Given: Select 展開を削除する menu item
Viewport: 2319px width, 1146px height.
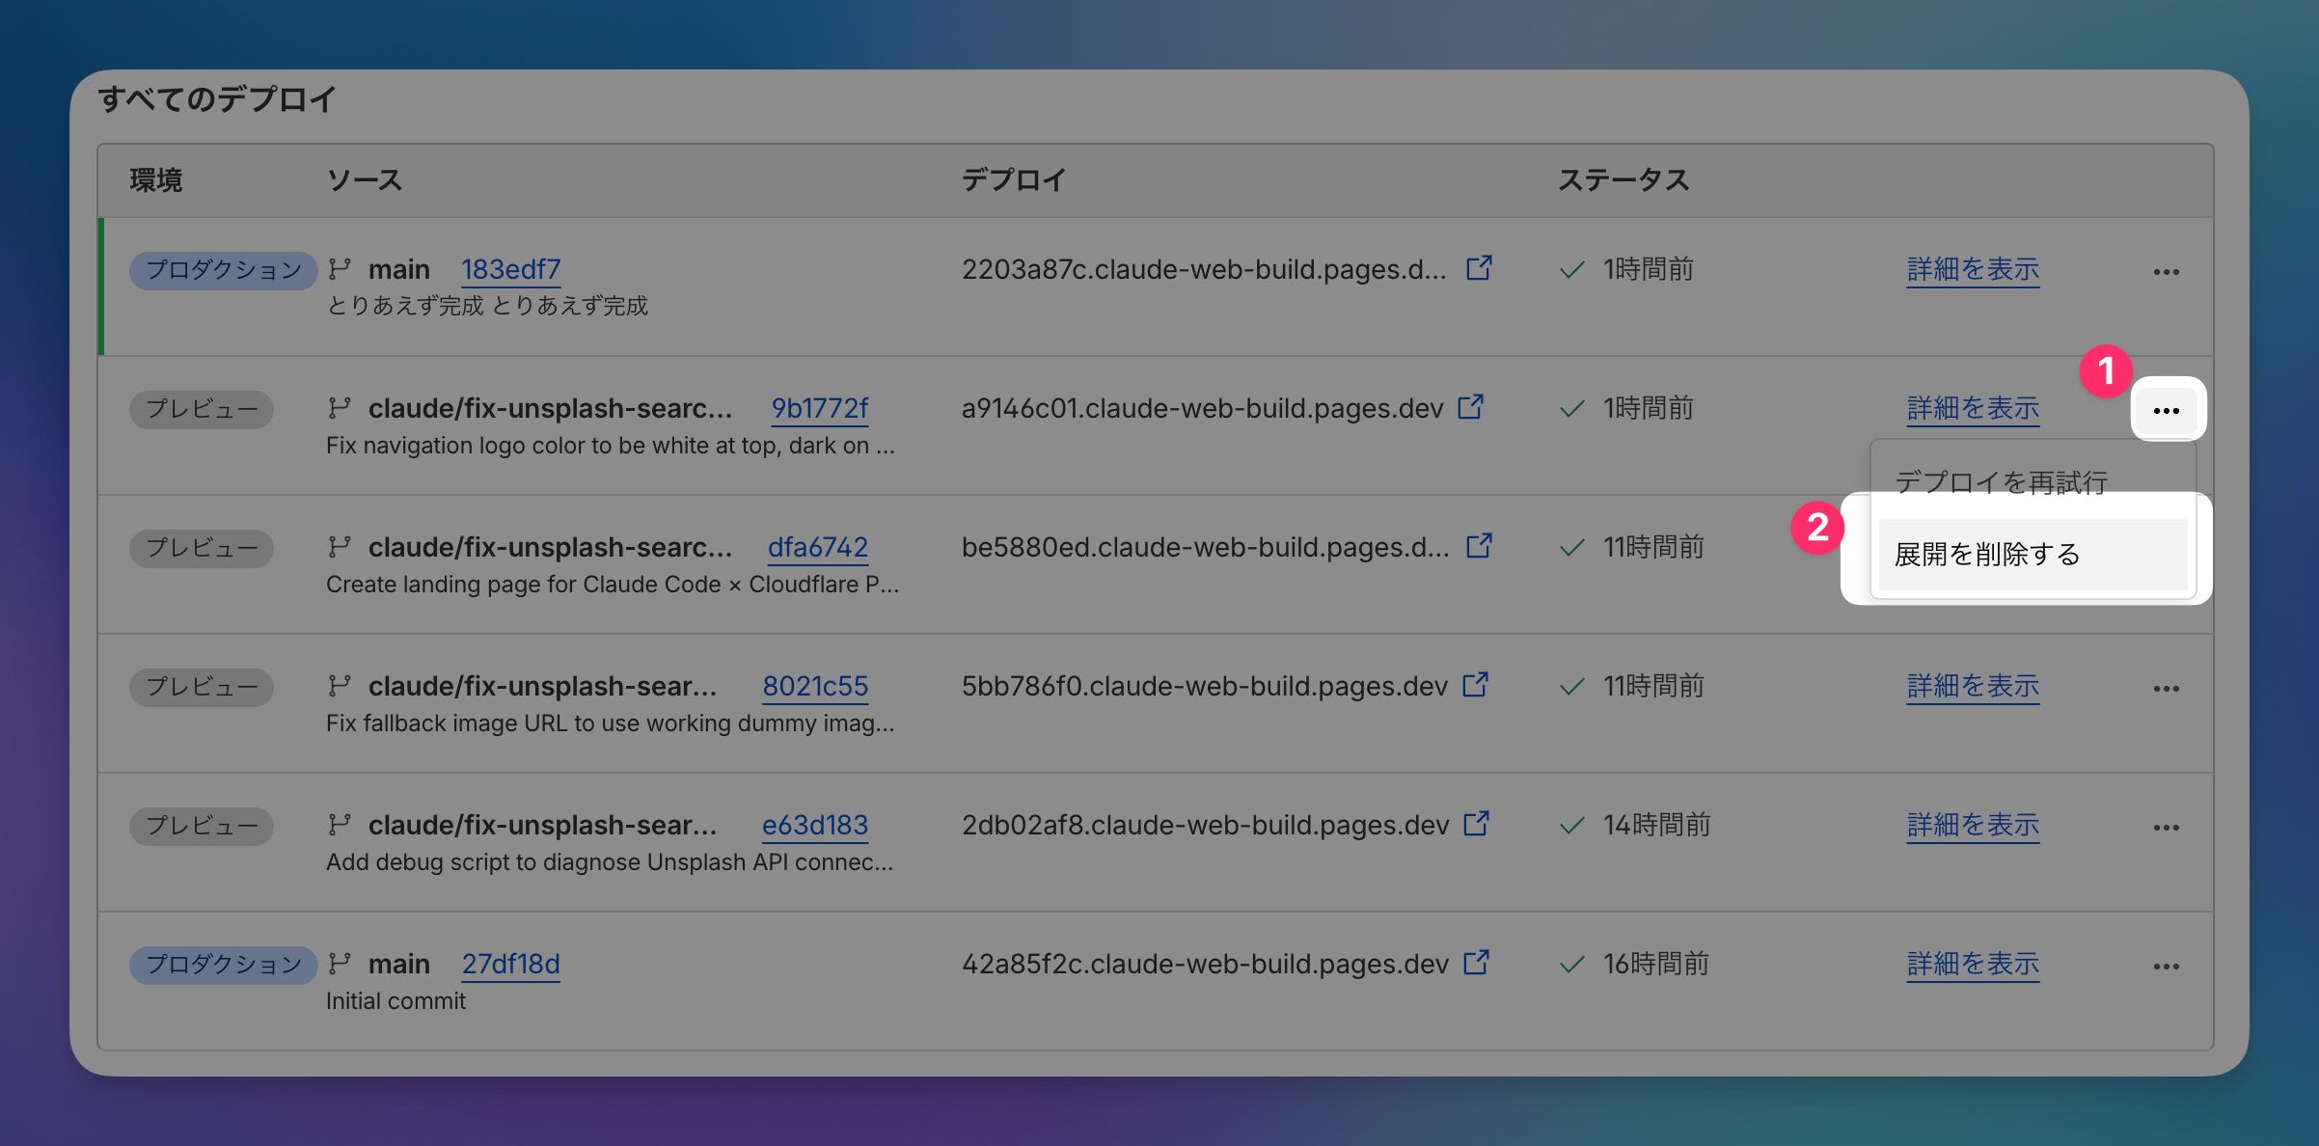Looking at the screenshot, I should click(x=2033, y=554).
